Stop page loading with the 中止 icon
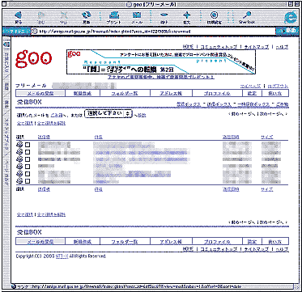Screen dimensions: 302x292 [64, 17]
